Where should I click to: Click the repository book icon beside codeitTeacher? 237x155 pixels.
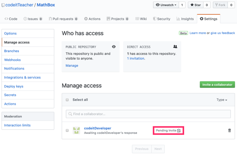(3, 5)
